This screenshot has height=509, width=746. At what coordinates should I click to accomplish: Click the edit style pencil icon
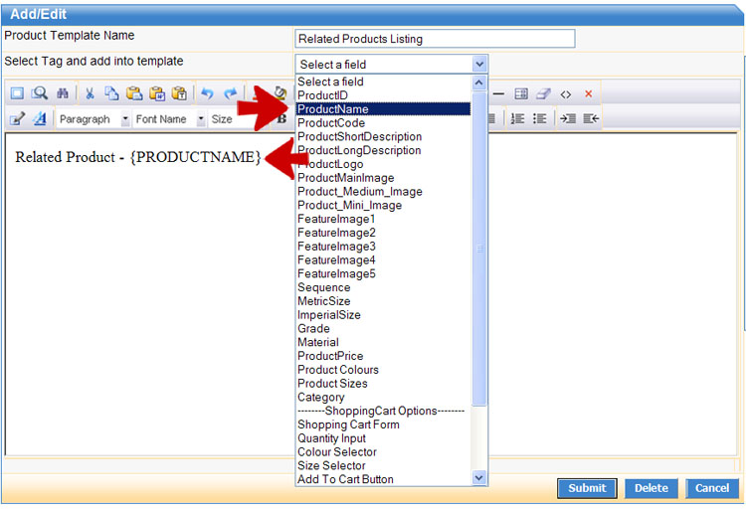17,118
